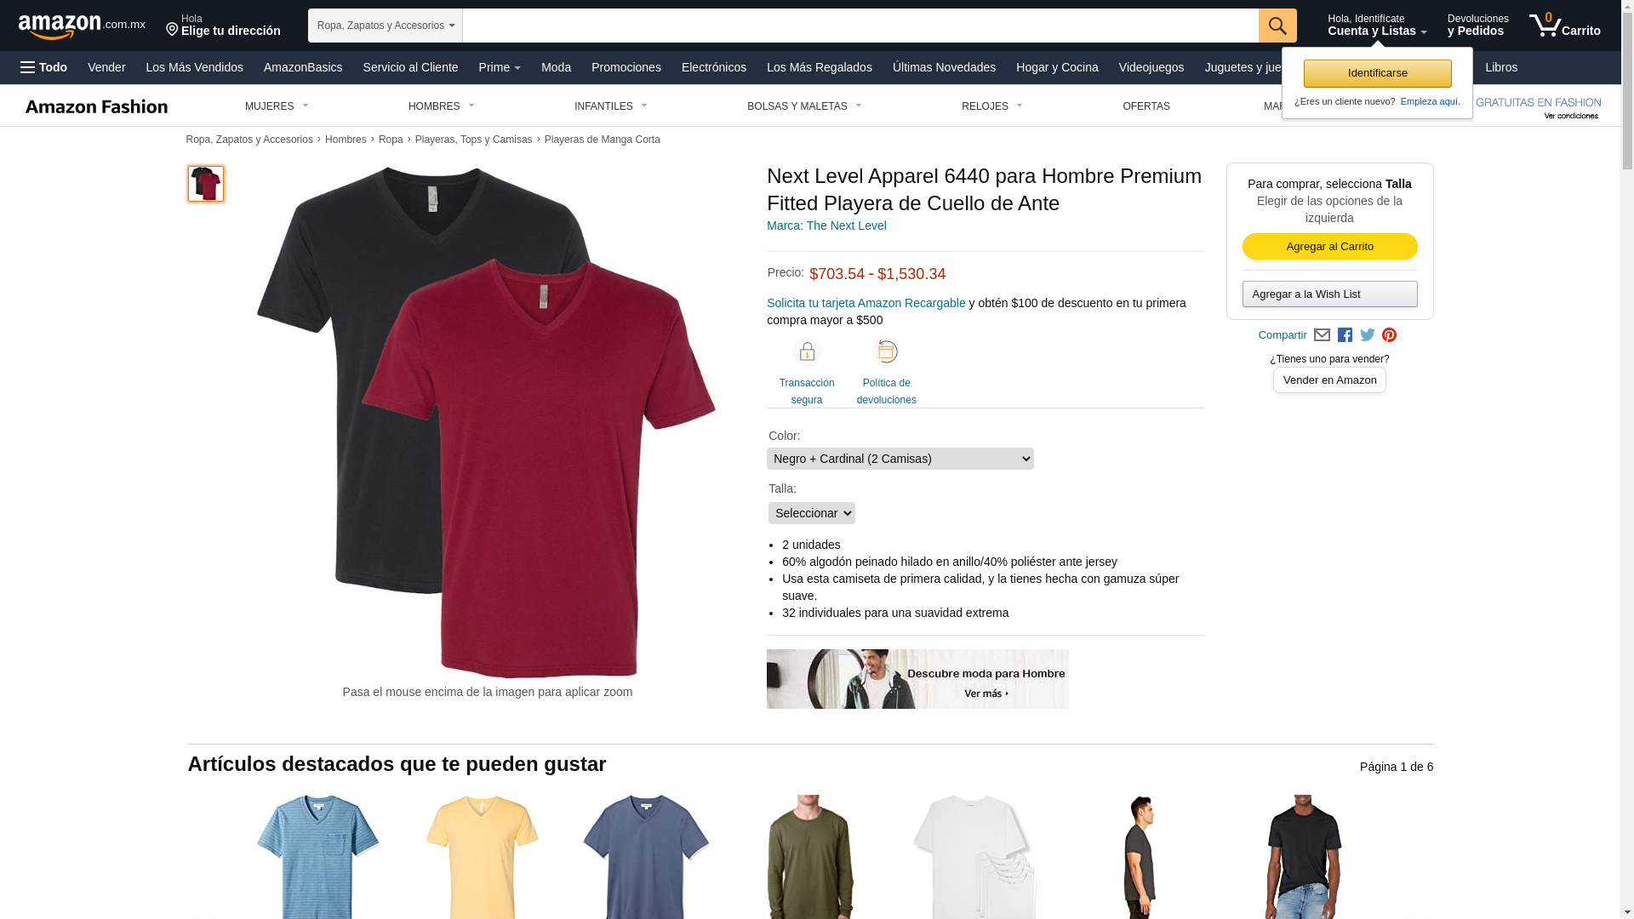Viewport: 1634px width, 919px height.
Task: Expand the HOMBRES fashion menu
Action: [441, 106]
